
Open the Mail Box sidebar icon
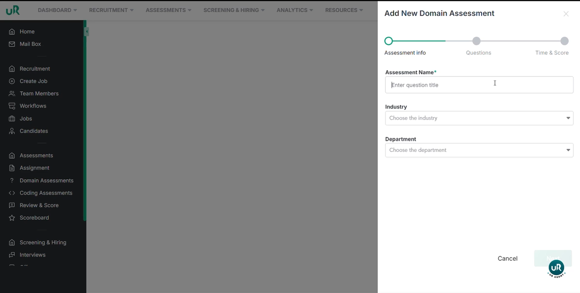[x=12, y=44]
